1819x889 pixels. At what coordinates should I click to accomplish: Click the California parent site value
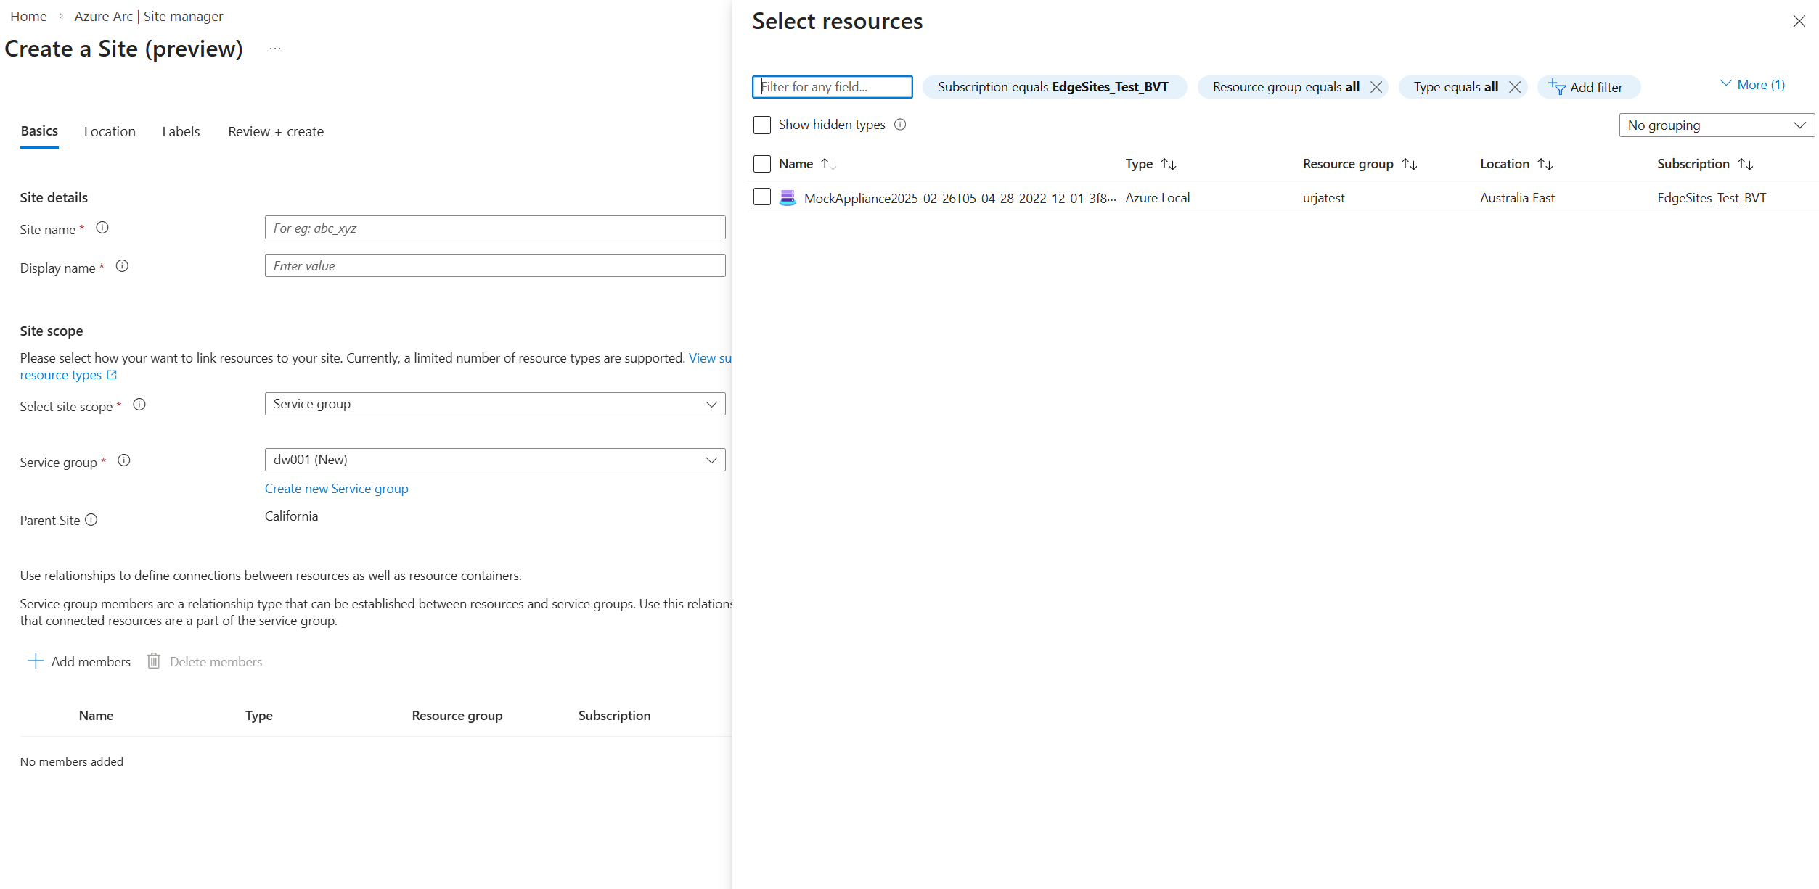(x=291, y=516)
